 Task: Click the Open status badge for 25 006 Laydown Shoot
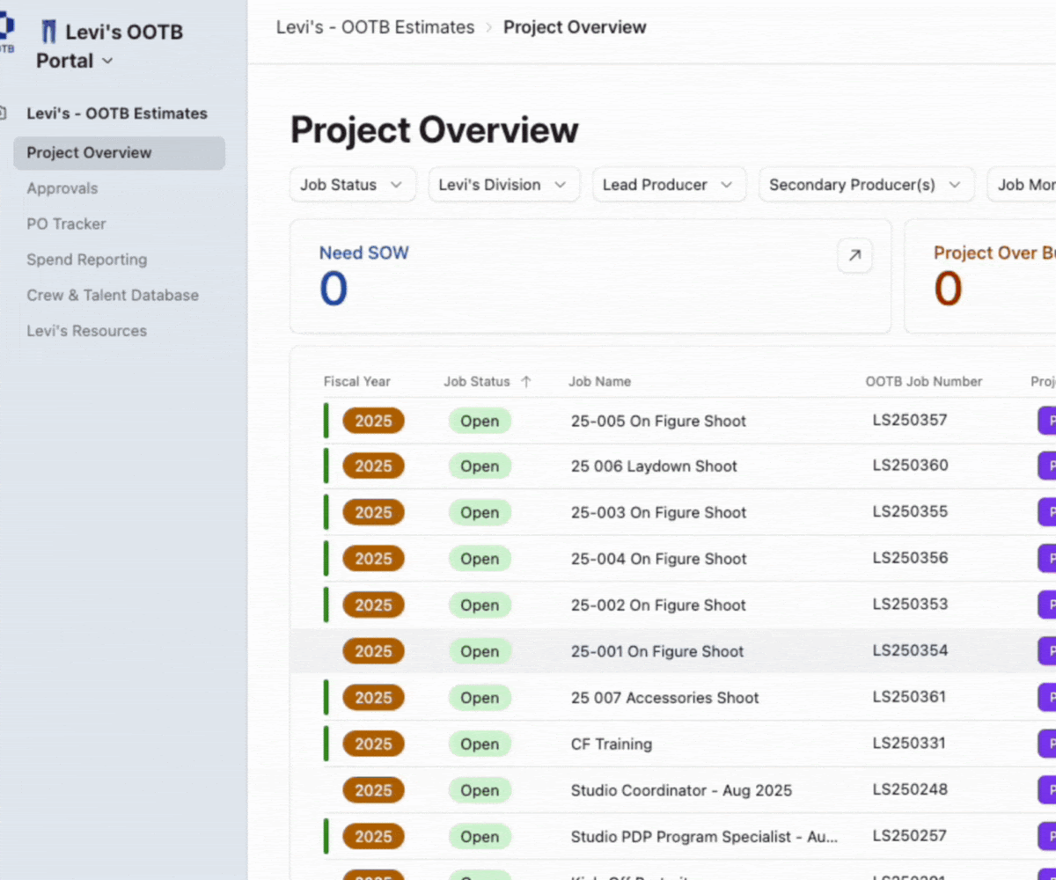coord(480,467)
